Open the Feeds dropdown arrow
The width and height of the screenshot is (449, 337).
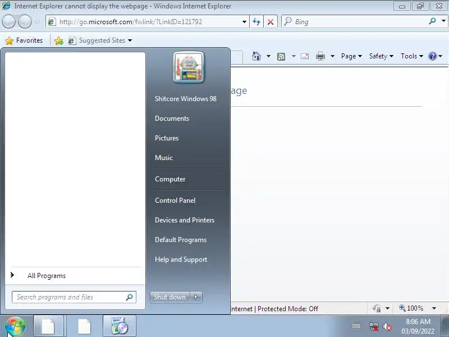pyautogui.click(x=294, y=56)
